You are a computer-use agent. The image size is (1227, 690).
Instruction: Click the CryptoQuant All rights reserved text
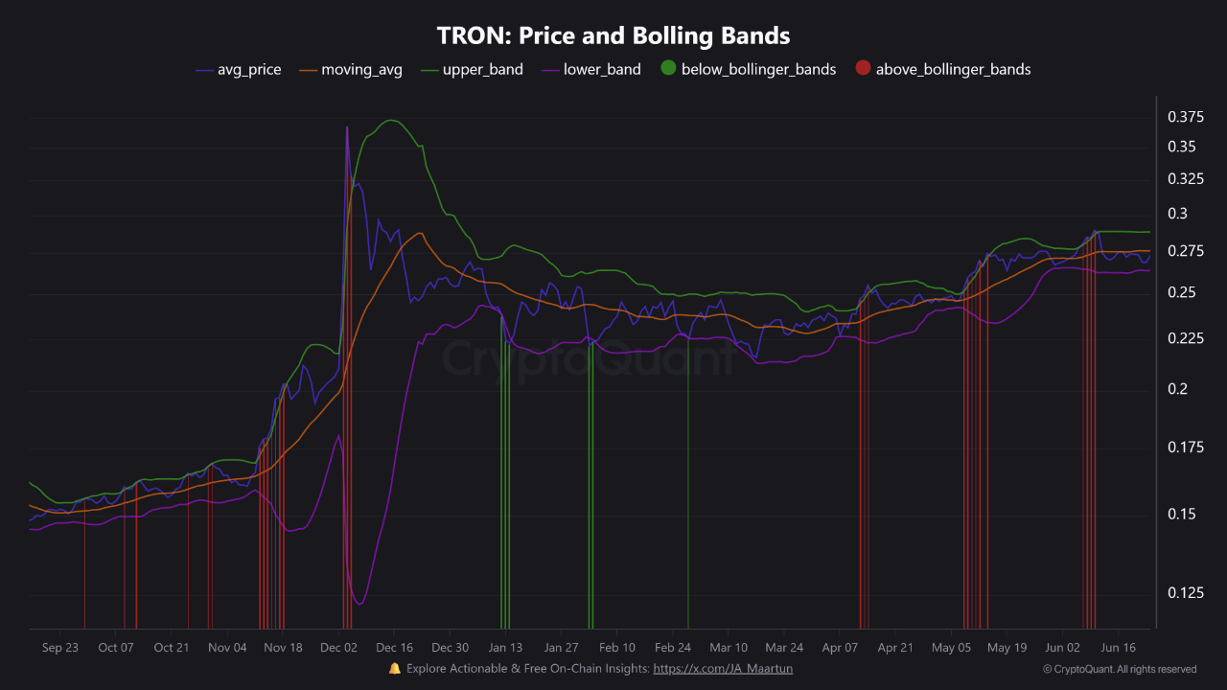coord(1119,669)
